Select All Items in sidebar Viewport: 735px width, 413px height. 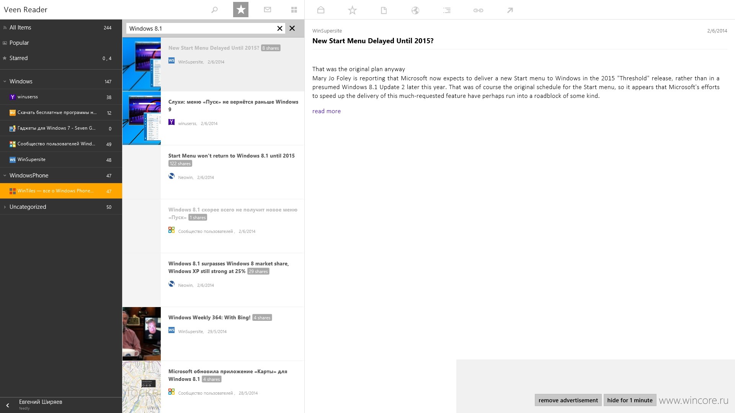click(x=61, y=28)
